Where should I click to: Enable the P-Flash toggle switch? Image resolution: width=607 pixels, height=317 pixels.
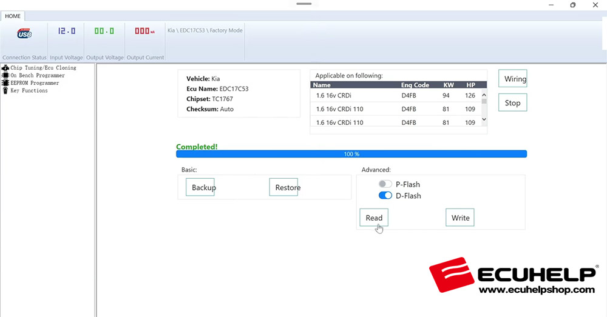click(x=385, y=184)
